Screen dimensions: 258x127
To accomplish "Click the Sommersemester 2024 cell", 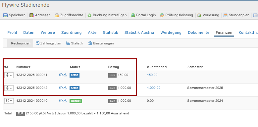I will [x=205, y=101].
